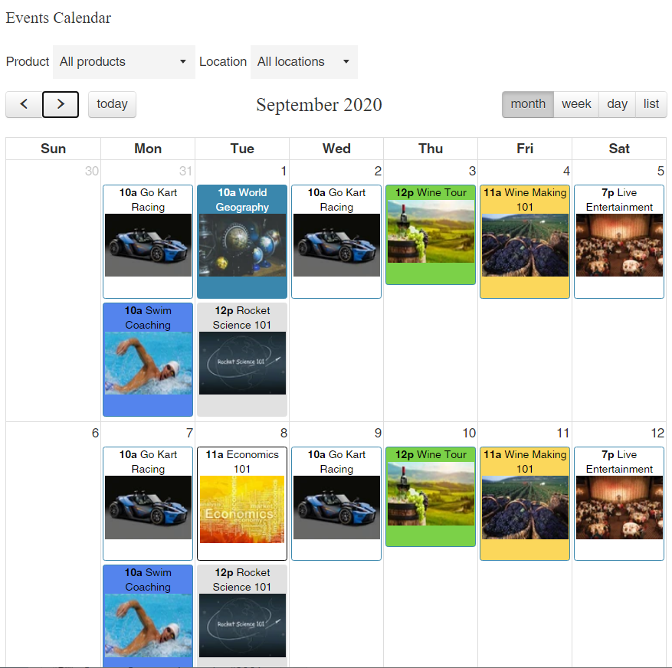Viewport: 672px width, 668px height.
Task: Open Wine Making 101 event on September 4
Action: [525, 241]
